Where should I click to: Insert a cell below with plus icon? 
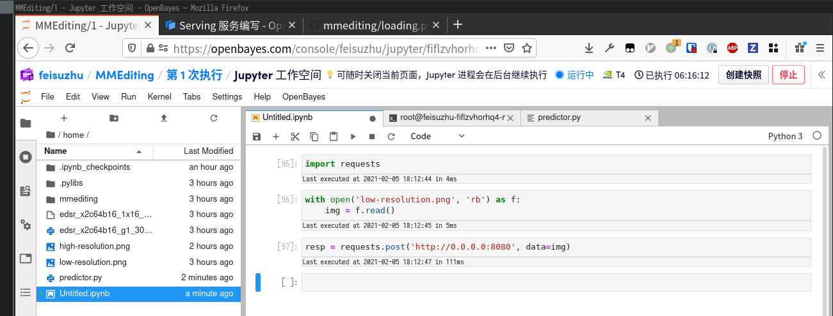point(276,137)
